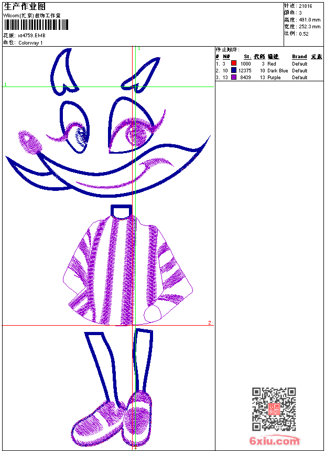
Task: Click the 描述 column header
Action: pyautogui.click(x=273, y=57)
